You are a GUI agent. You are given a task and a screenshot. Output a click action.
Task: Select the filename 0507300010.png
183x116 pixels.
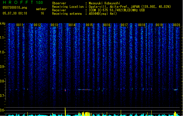point(15,8)
